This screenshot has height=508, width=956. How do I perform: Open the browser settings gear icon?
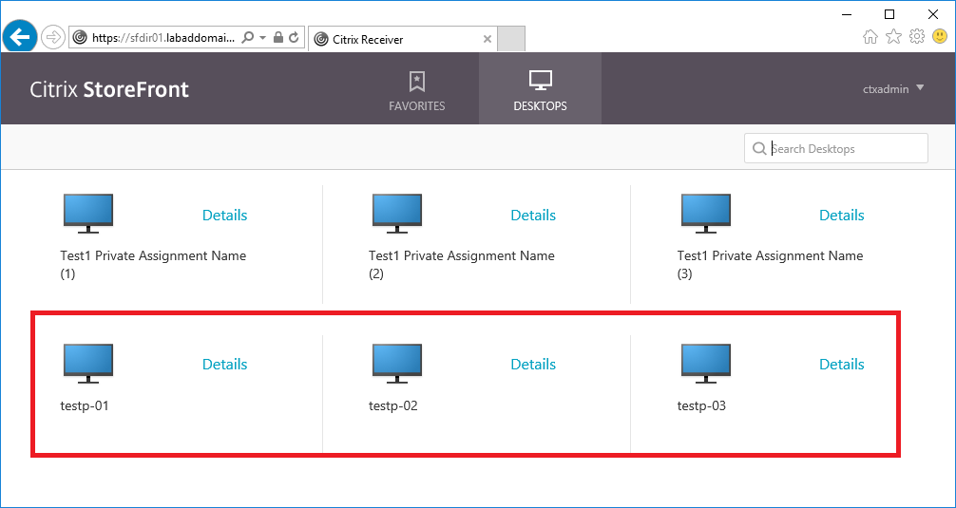click(x=917, y=37)
